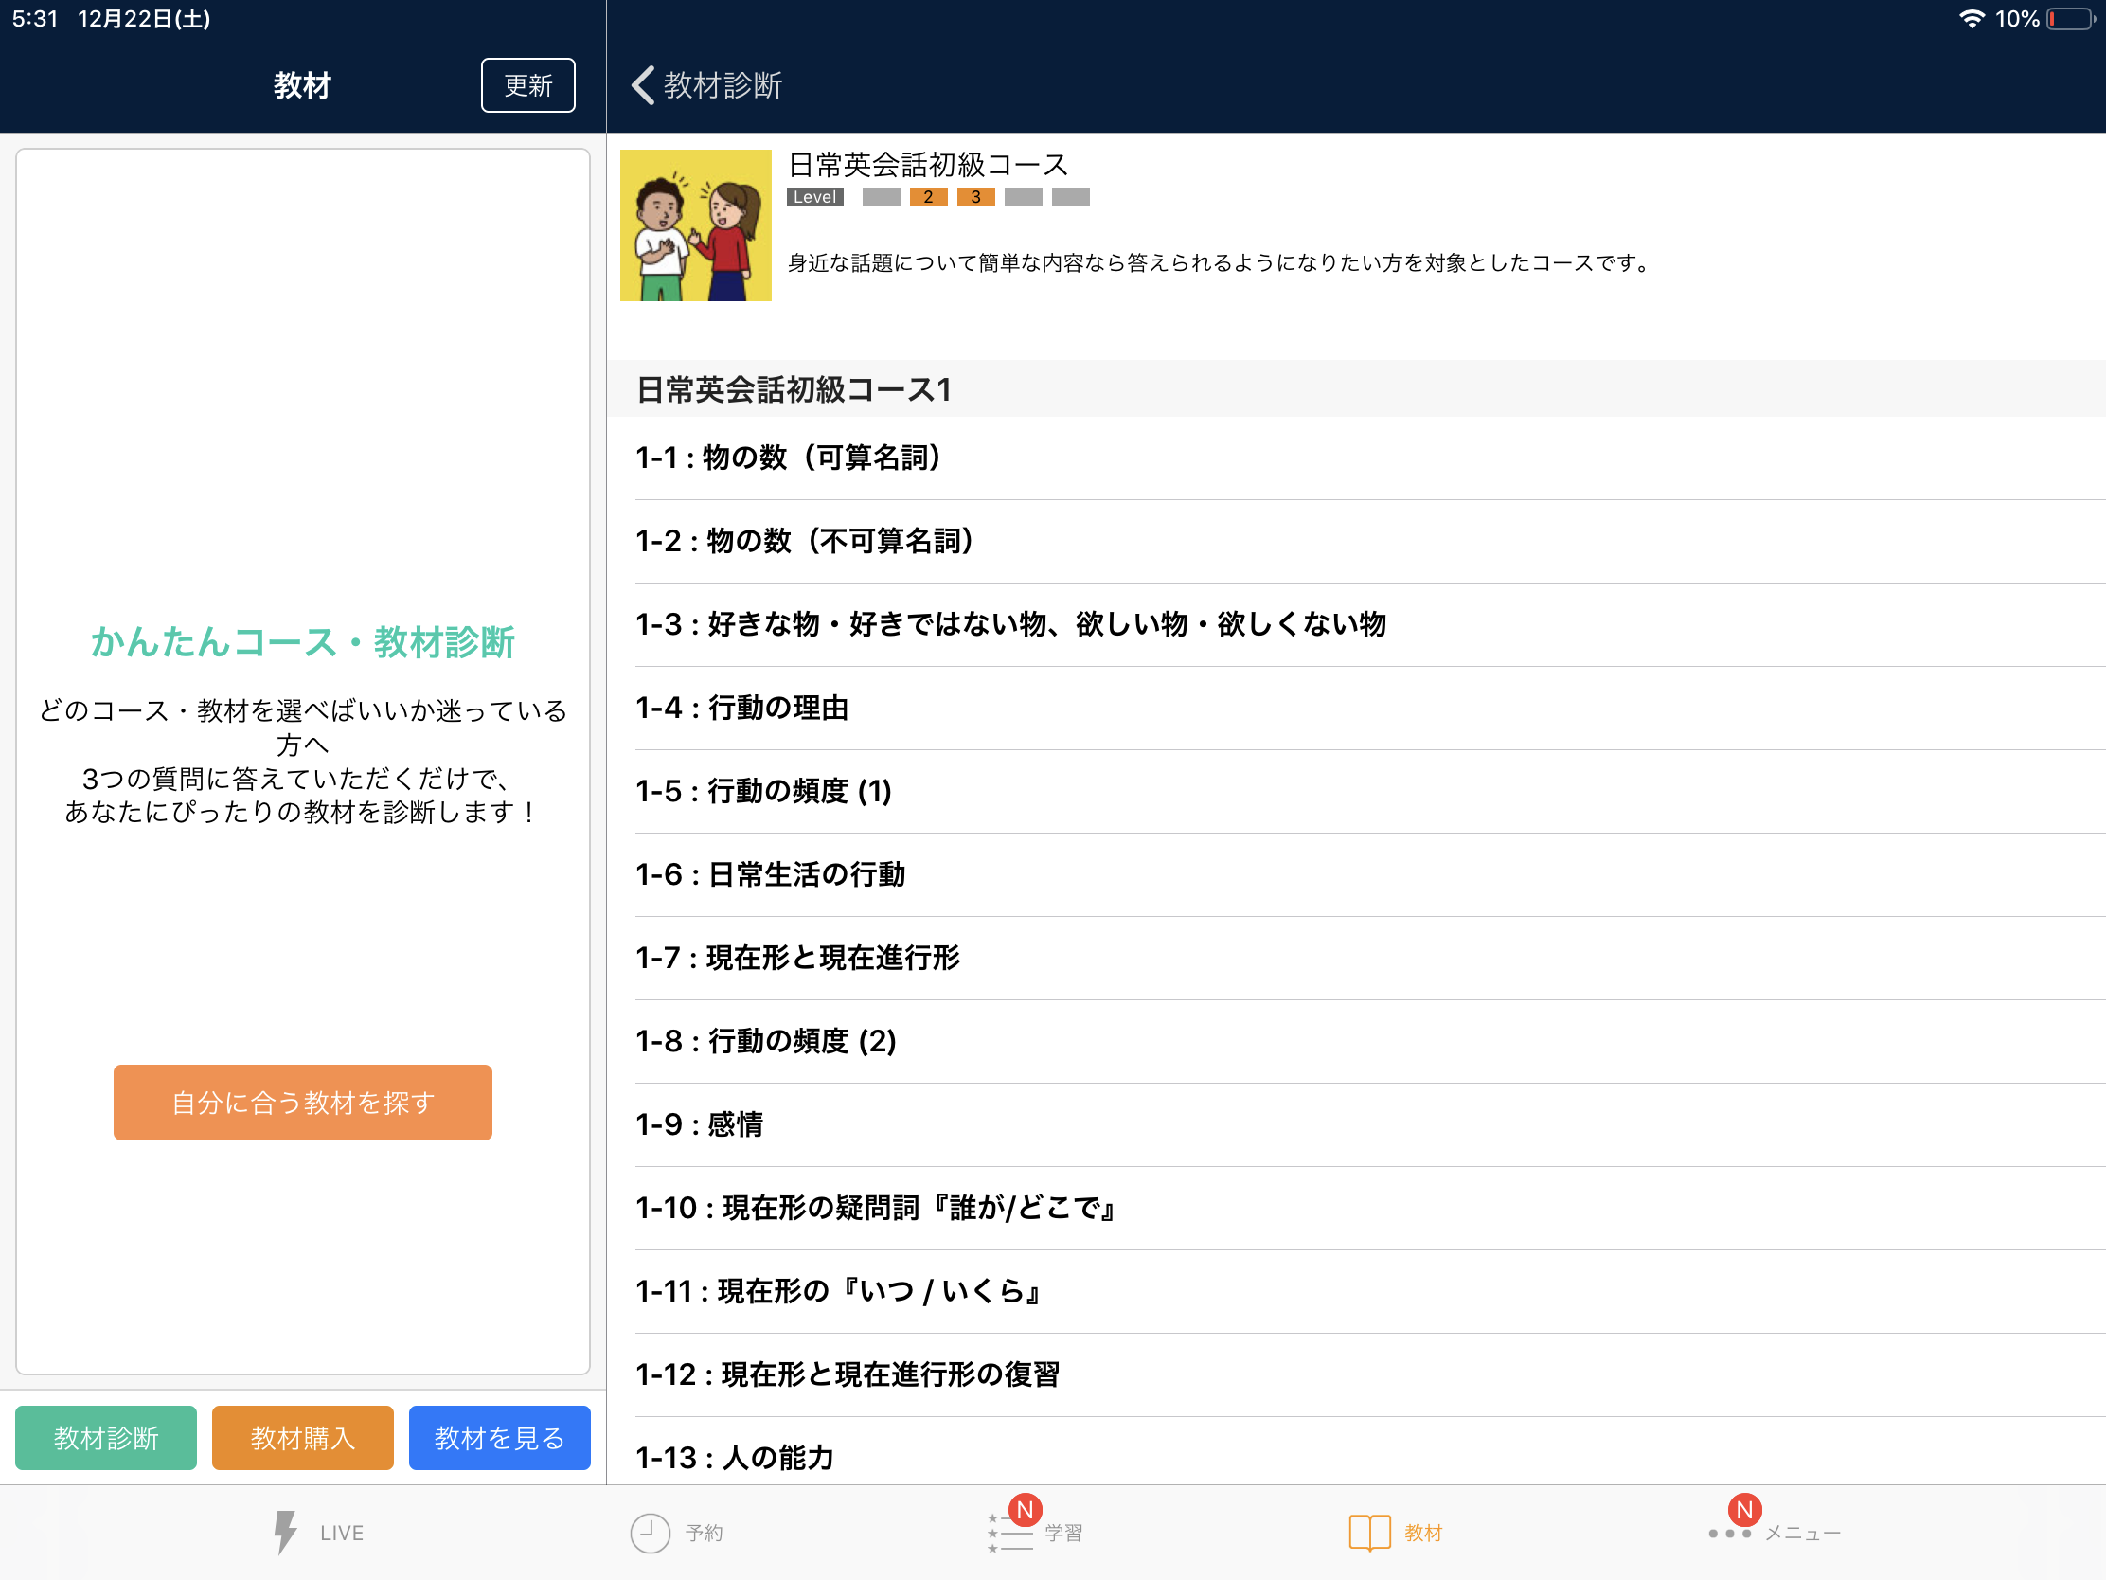Tap the battery indicator in status bar

[2070, 19]
